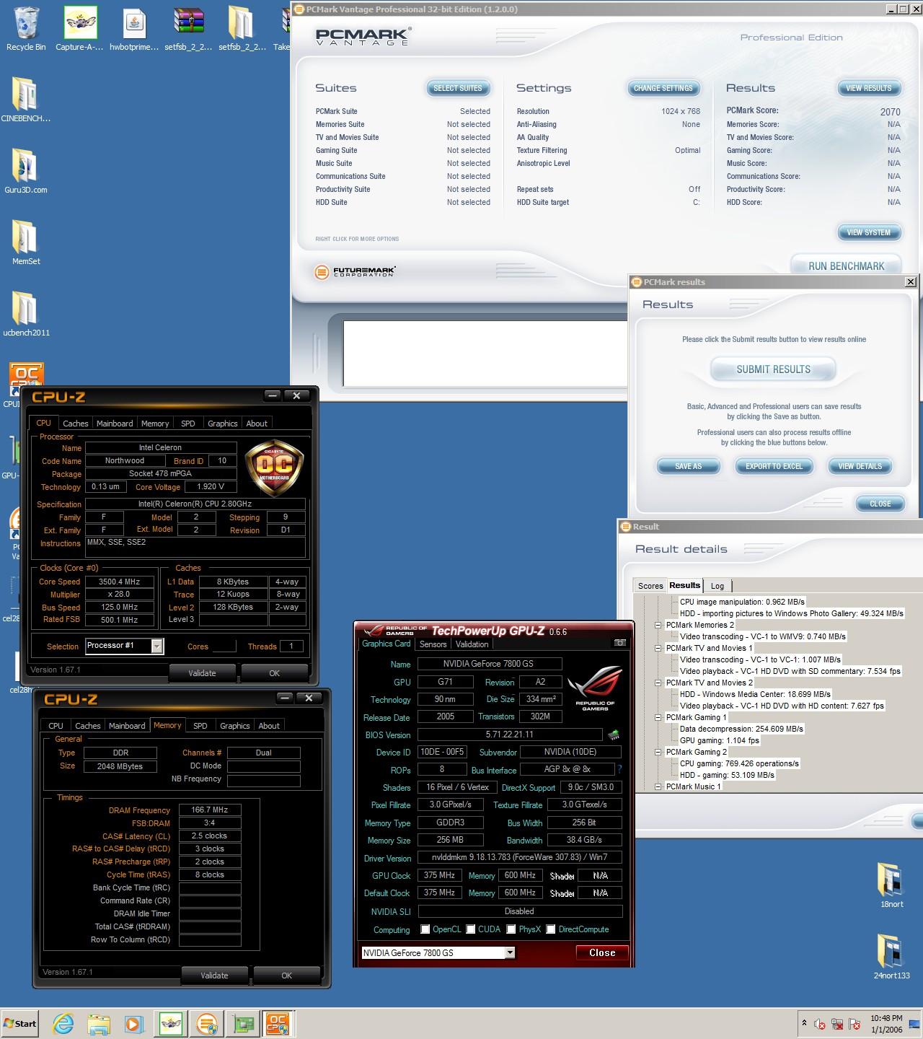Screen dimensions: 923x1039
Task: Open the Processor #1 selection dropdown
Action: [x=156, y=646]
